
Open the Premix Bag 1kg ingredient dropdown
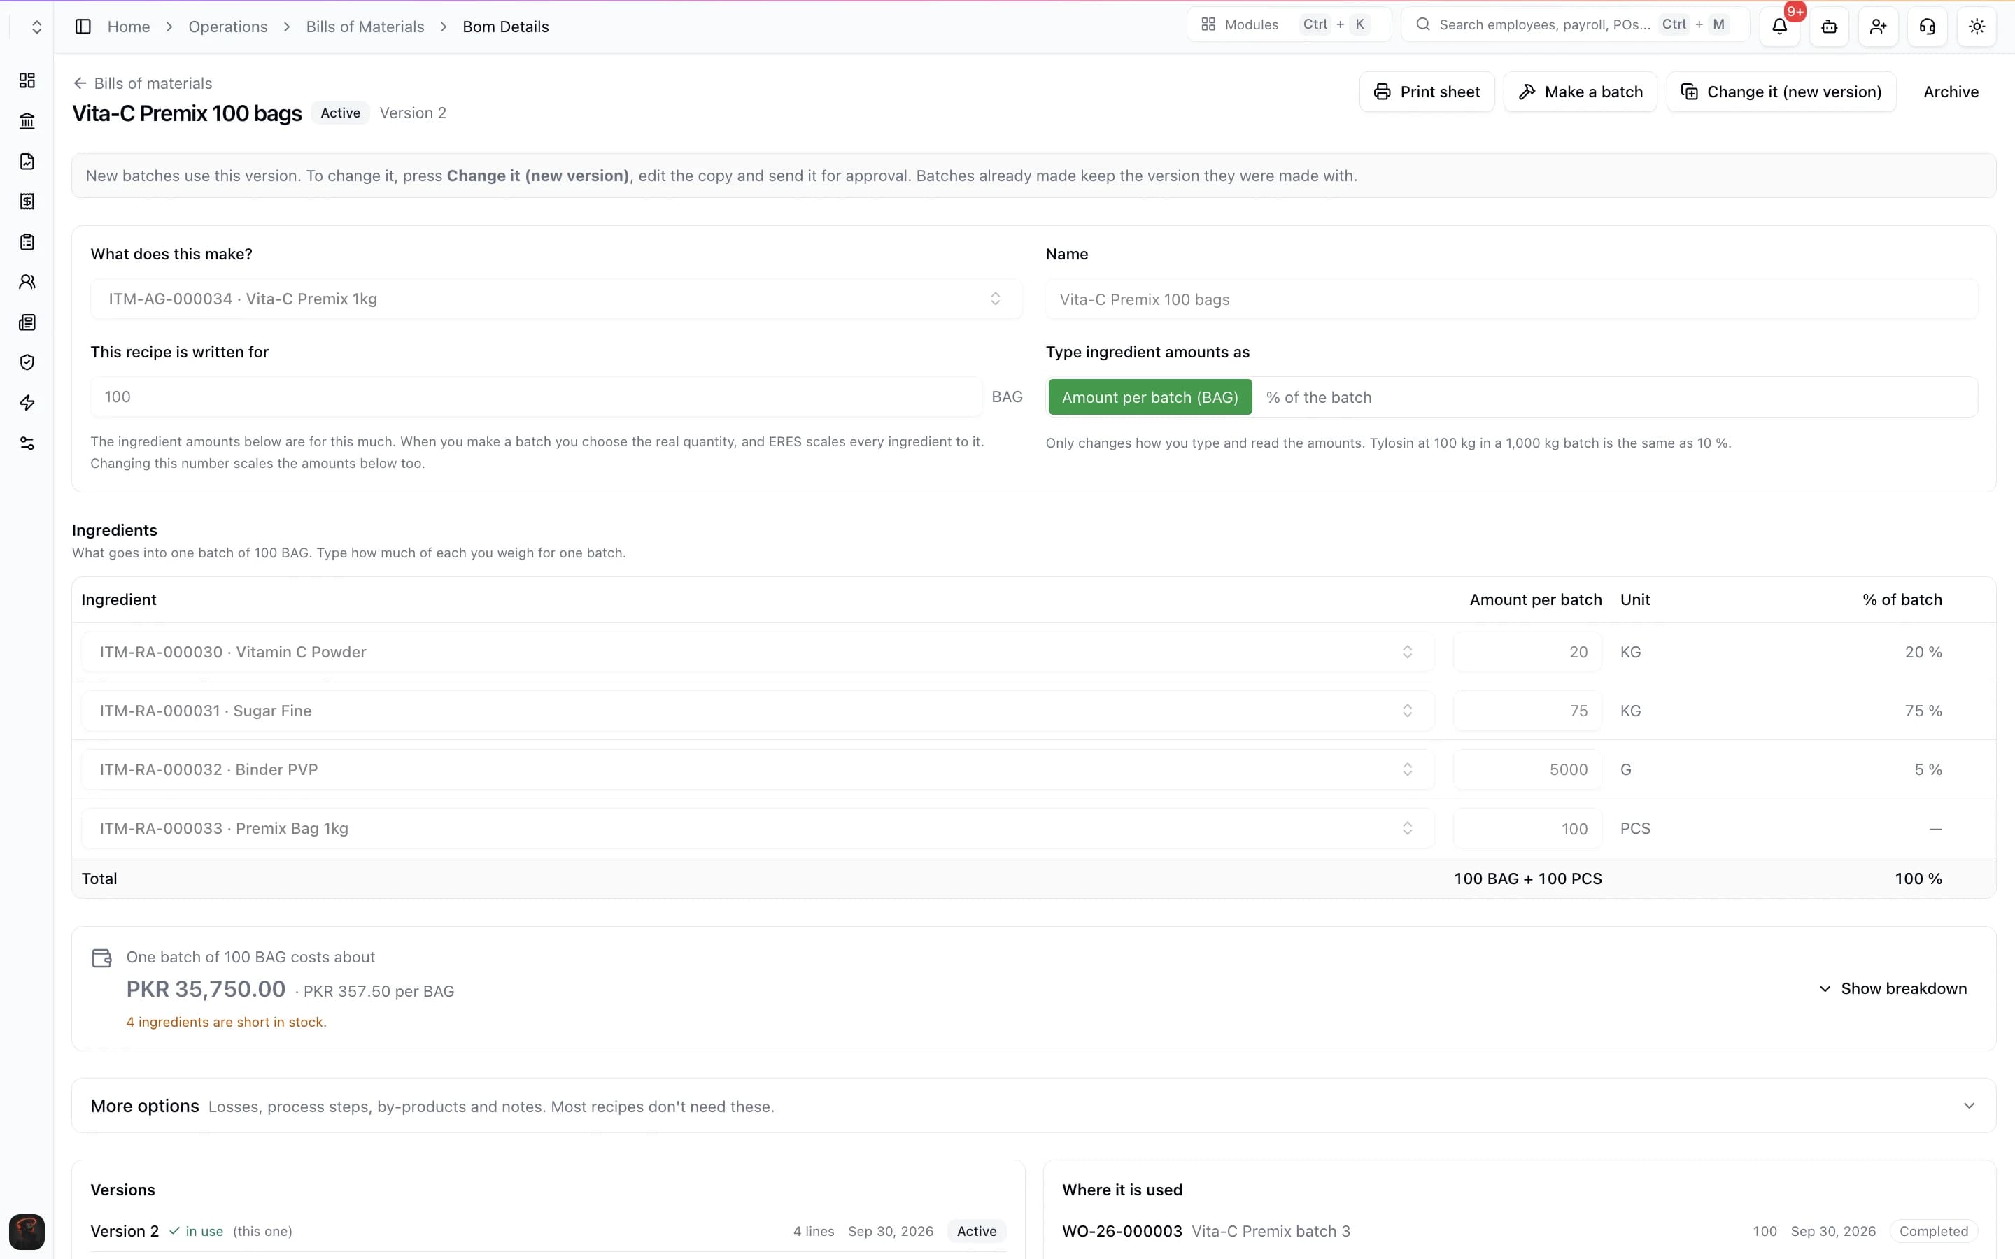point(757,829)
